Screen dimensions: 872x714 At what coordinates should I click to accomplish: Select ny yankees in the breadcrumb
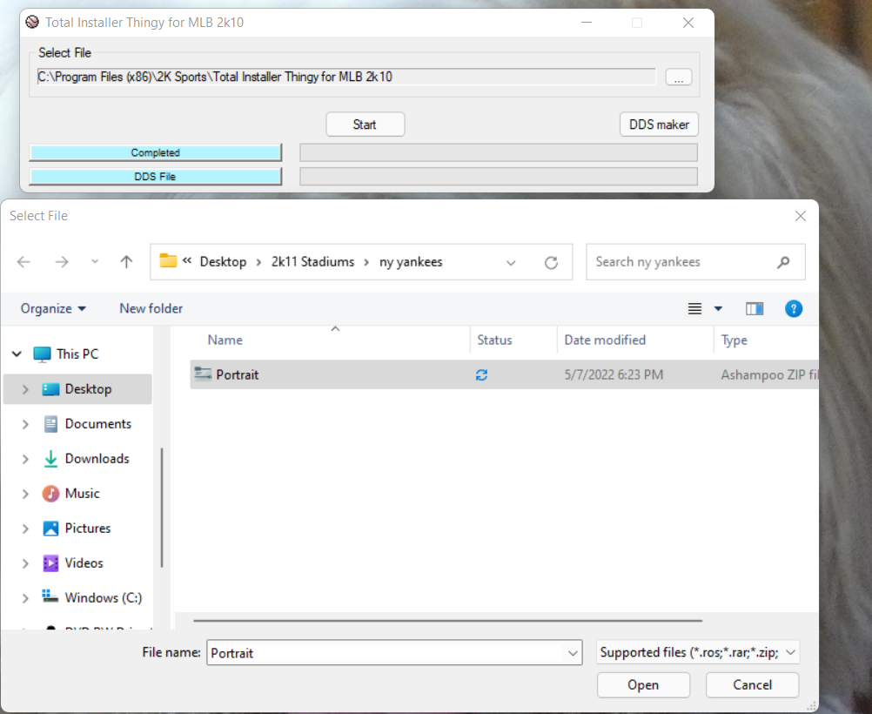[411, 261]
